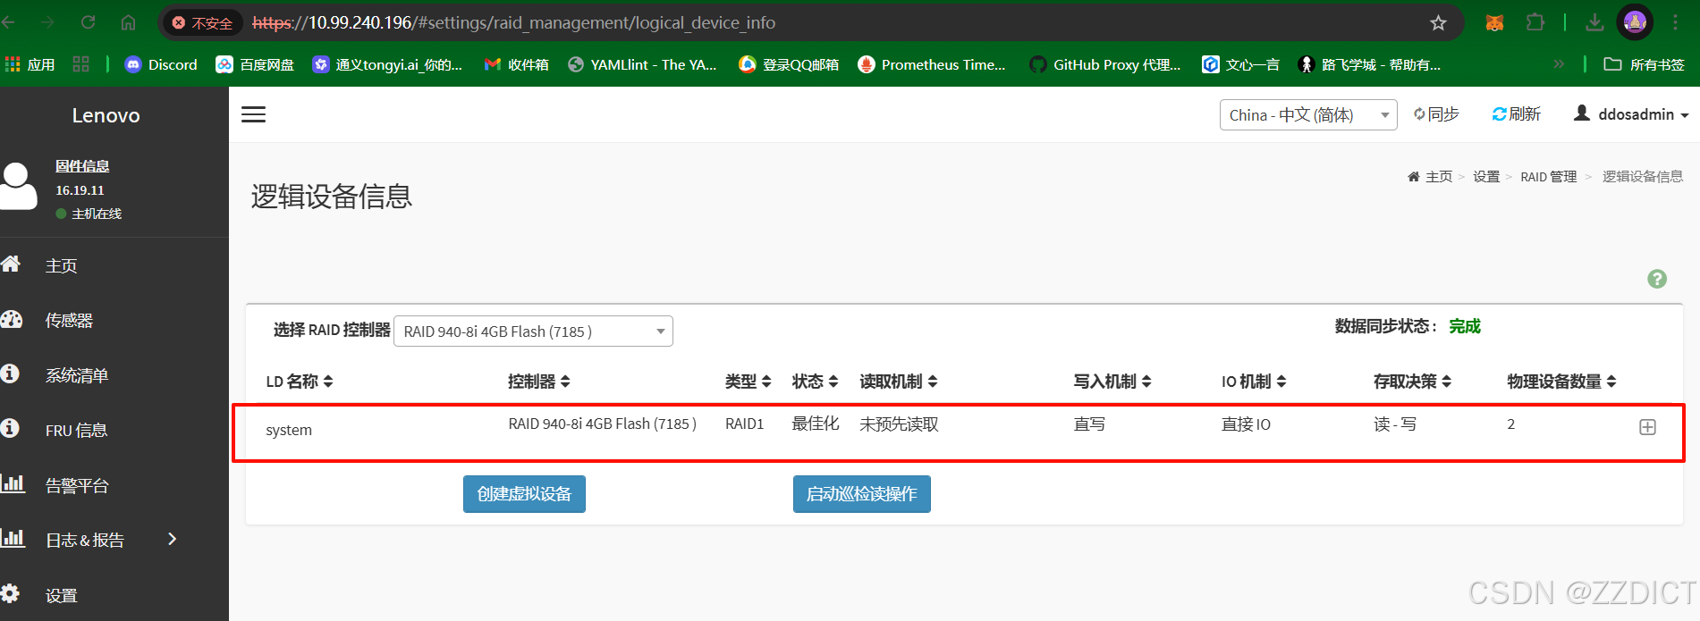Open the RAID controller selection dropdown

533,331
